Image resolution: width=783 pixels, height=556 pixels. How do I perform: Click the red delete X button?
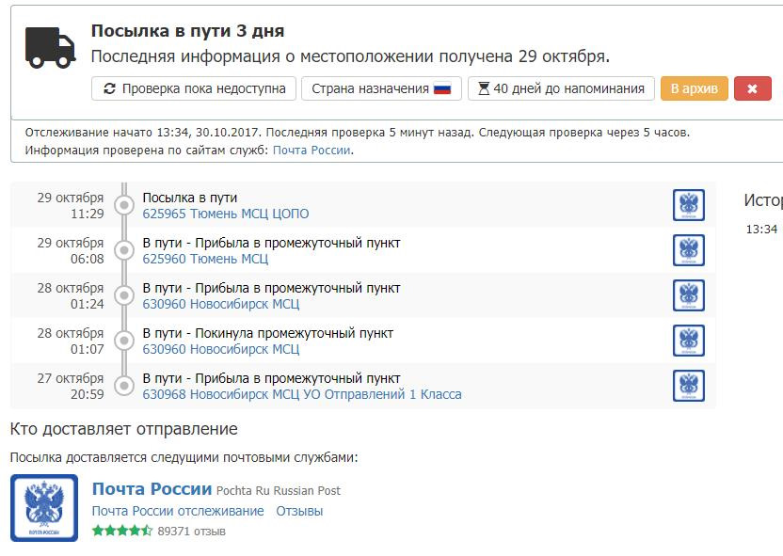pos(752,88)
